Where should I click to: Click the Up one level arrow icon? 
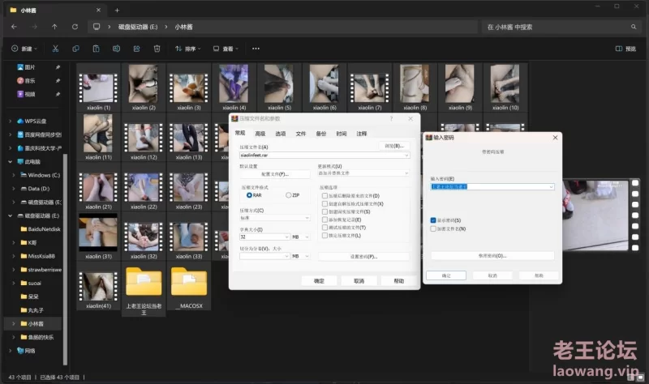coord(54,27)
